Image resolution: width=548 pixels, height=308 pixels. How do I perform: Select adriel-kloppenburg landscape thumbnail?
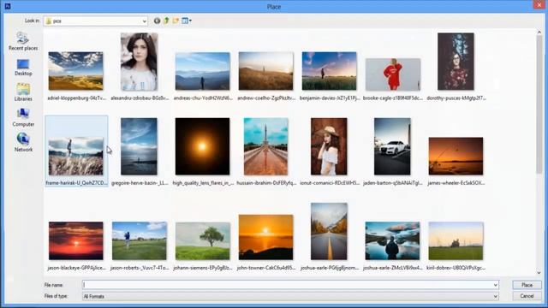[76, 71]
